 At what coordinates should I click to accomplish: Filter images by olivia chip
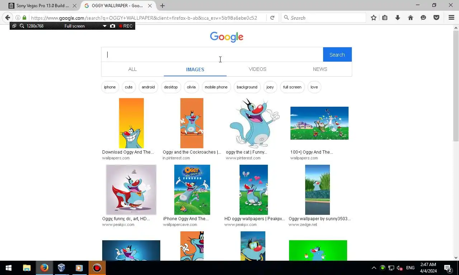191,87
